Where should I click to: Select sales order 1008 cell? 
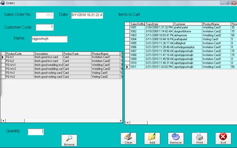coord(137,55)
